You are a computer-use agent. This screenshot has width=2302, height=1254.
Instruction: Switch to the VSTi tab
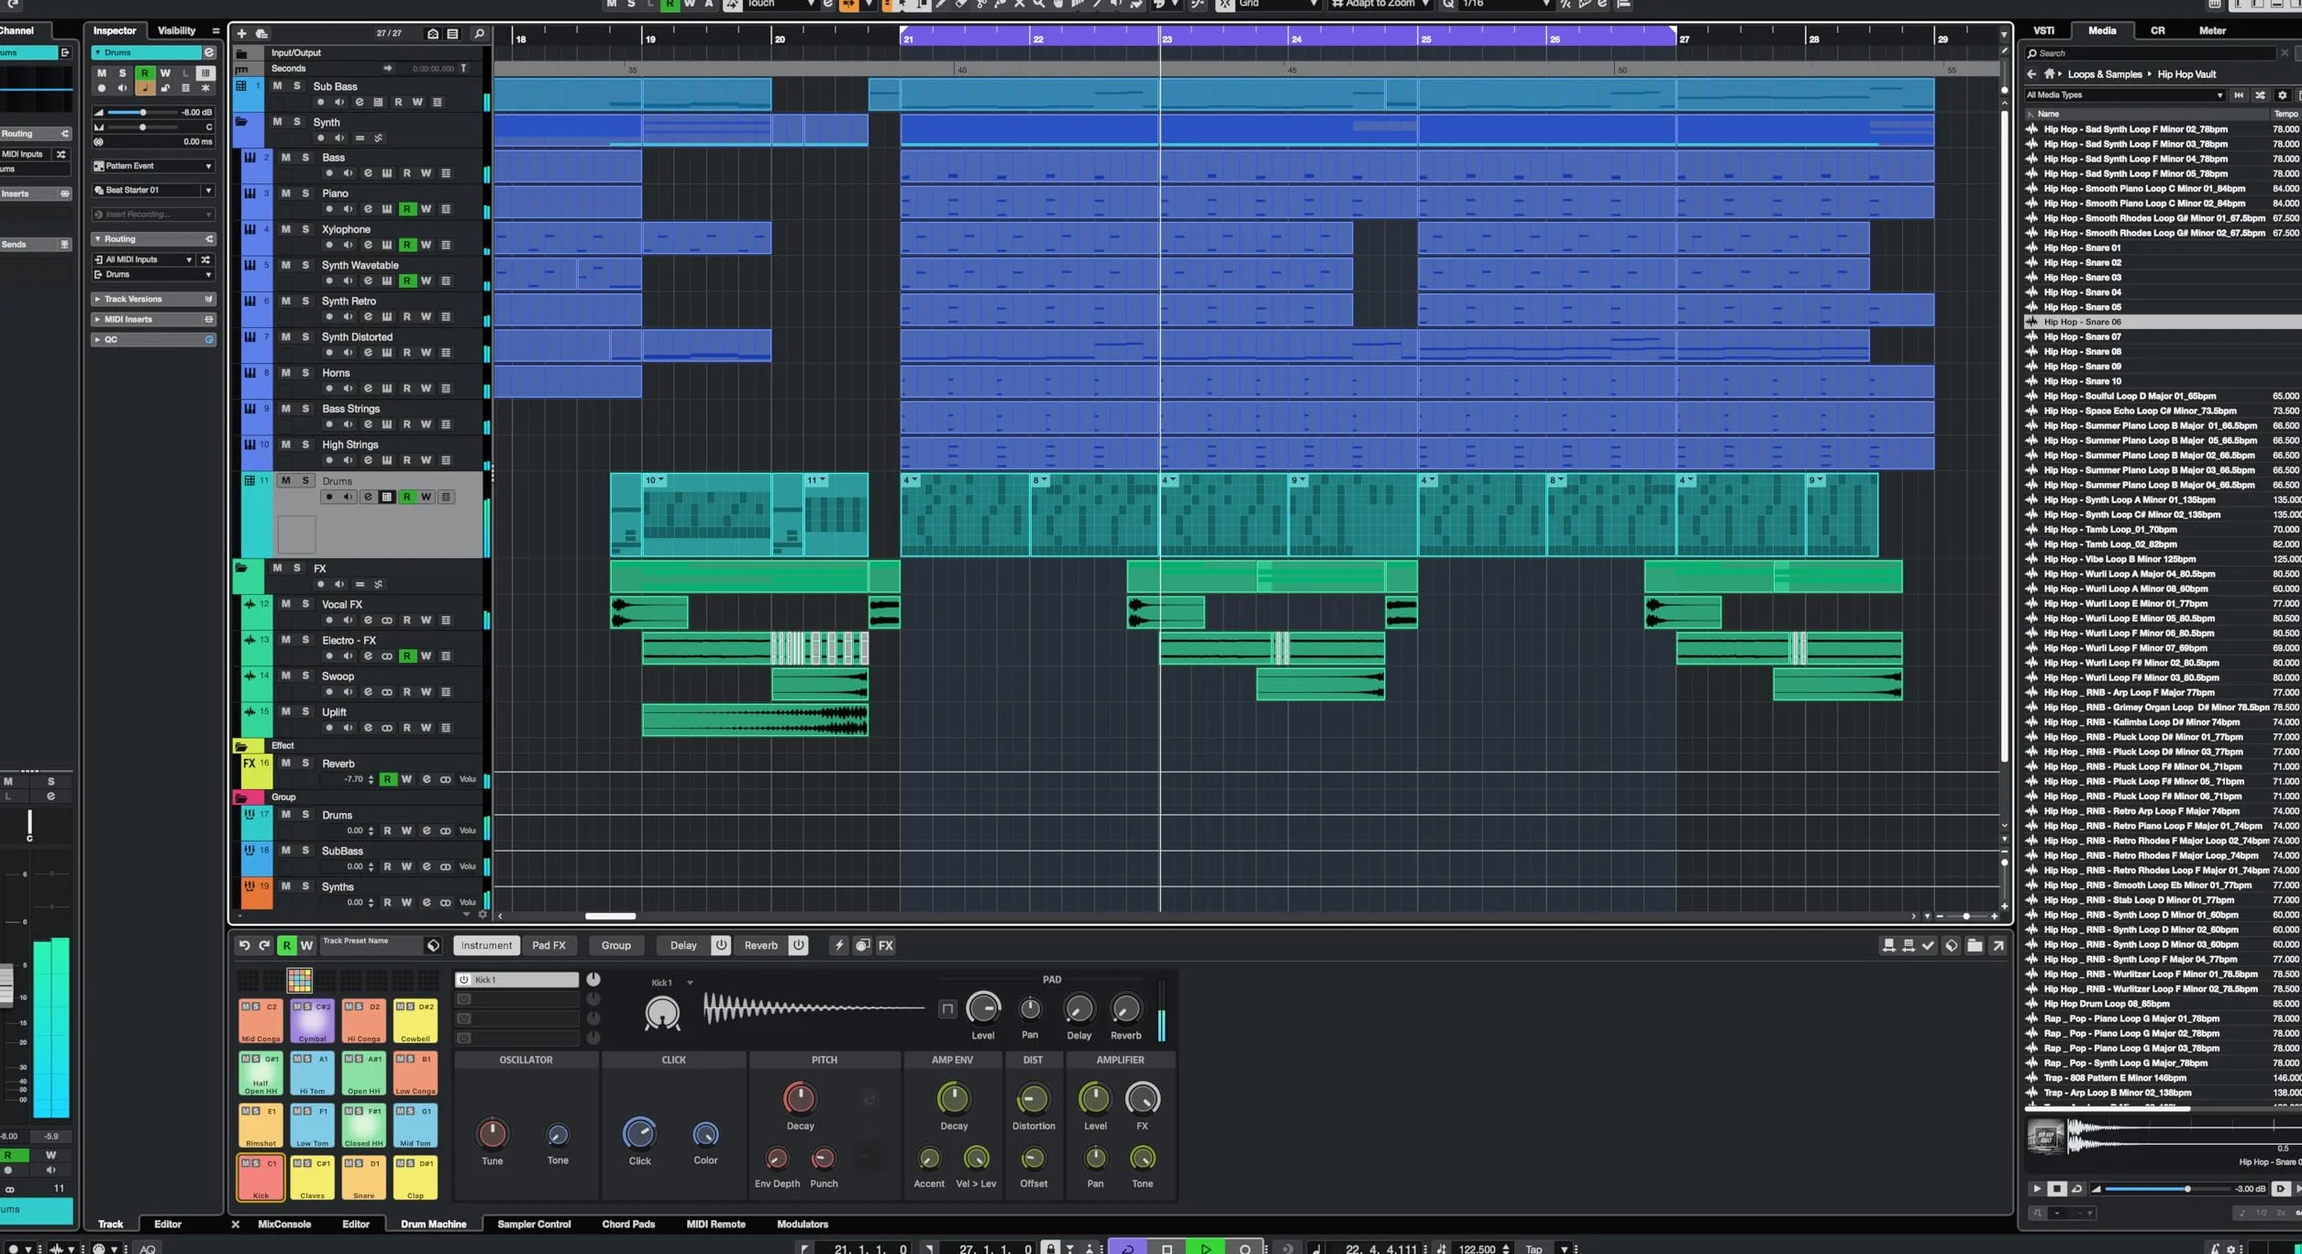tap(2043, 30)
